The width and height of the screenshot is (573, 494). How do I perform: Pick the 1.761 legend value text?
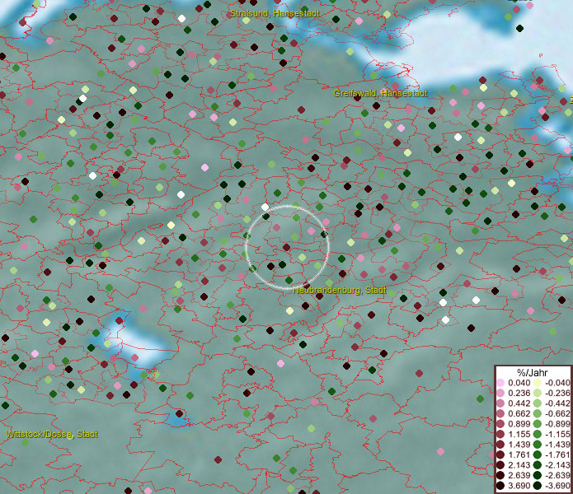point(519,454)
